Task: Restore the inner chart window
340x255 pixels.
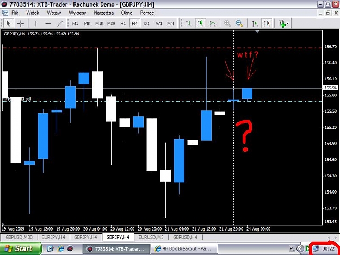Action: [x=328, y=13]
